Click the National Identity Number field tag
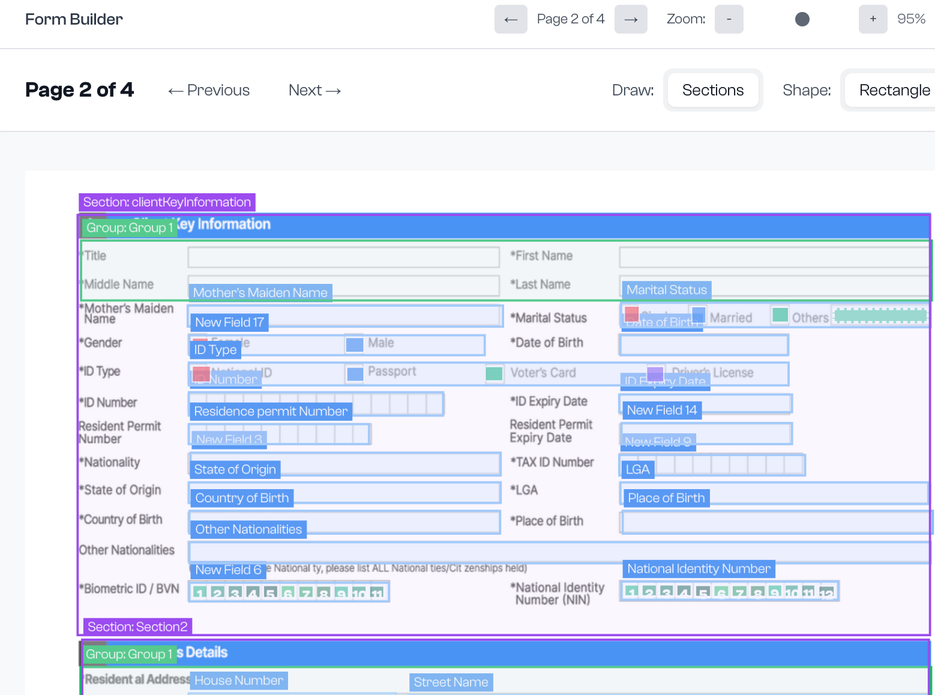Image resolution: width=935 pixels, height=695 pixels. (x=699, y=568)
